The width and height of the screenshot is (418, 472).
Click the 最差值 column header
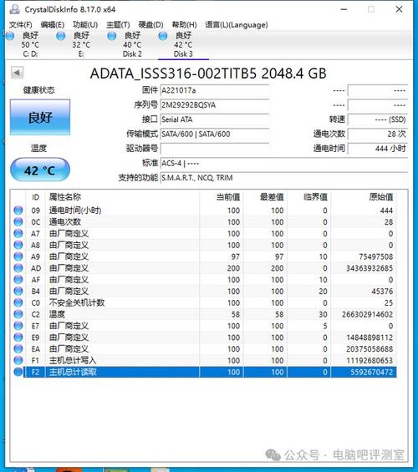tap(265, 197)
